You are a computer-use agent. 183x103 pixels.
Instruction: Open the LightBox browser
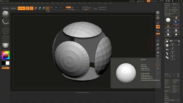13,8
